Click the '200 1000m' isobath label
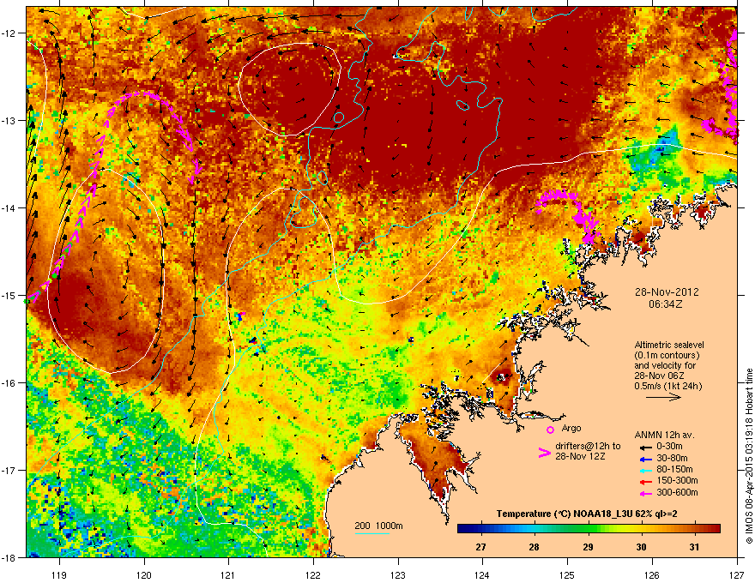755x583 pixels. [x=378, y=526]
